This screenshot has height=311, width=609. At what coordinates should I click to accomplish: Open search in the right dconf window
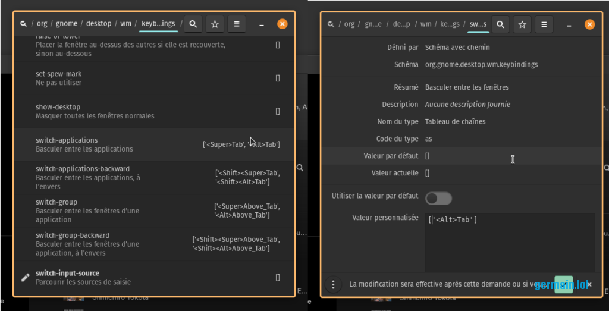tap(501, 24)
